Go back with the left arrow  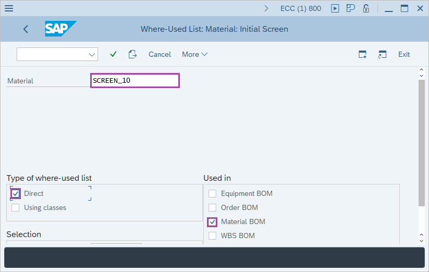click(26, 29)
